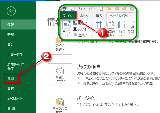The height and width of the screenshot is (113, 160).
Task: Open エクスポート in the sidebar
Action: pos(18,99)
